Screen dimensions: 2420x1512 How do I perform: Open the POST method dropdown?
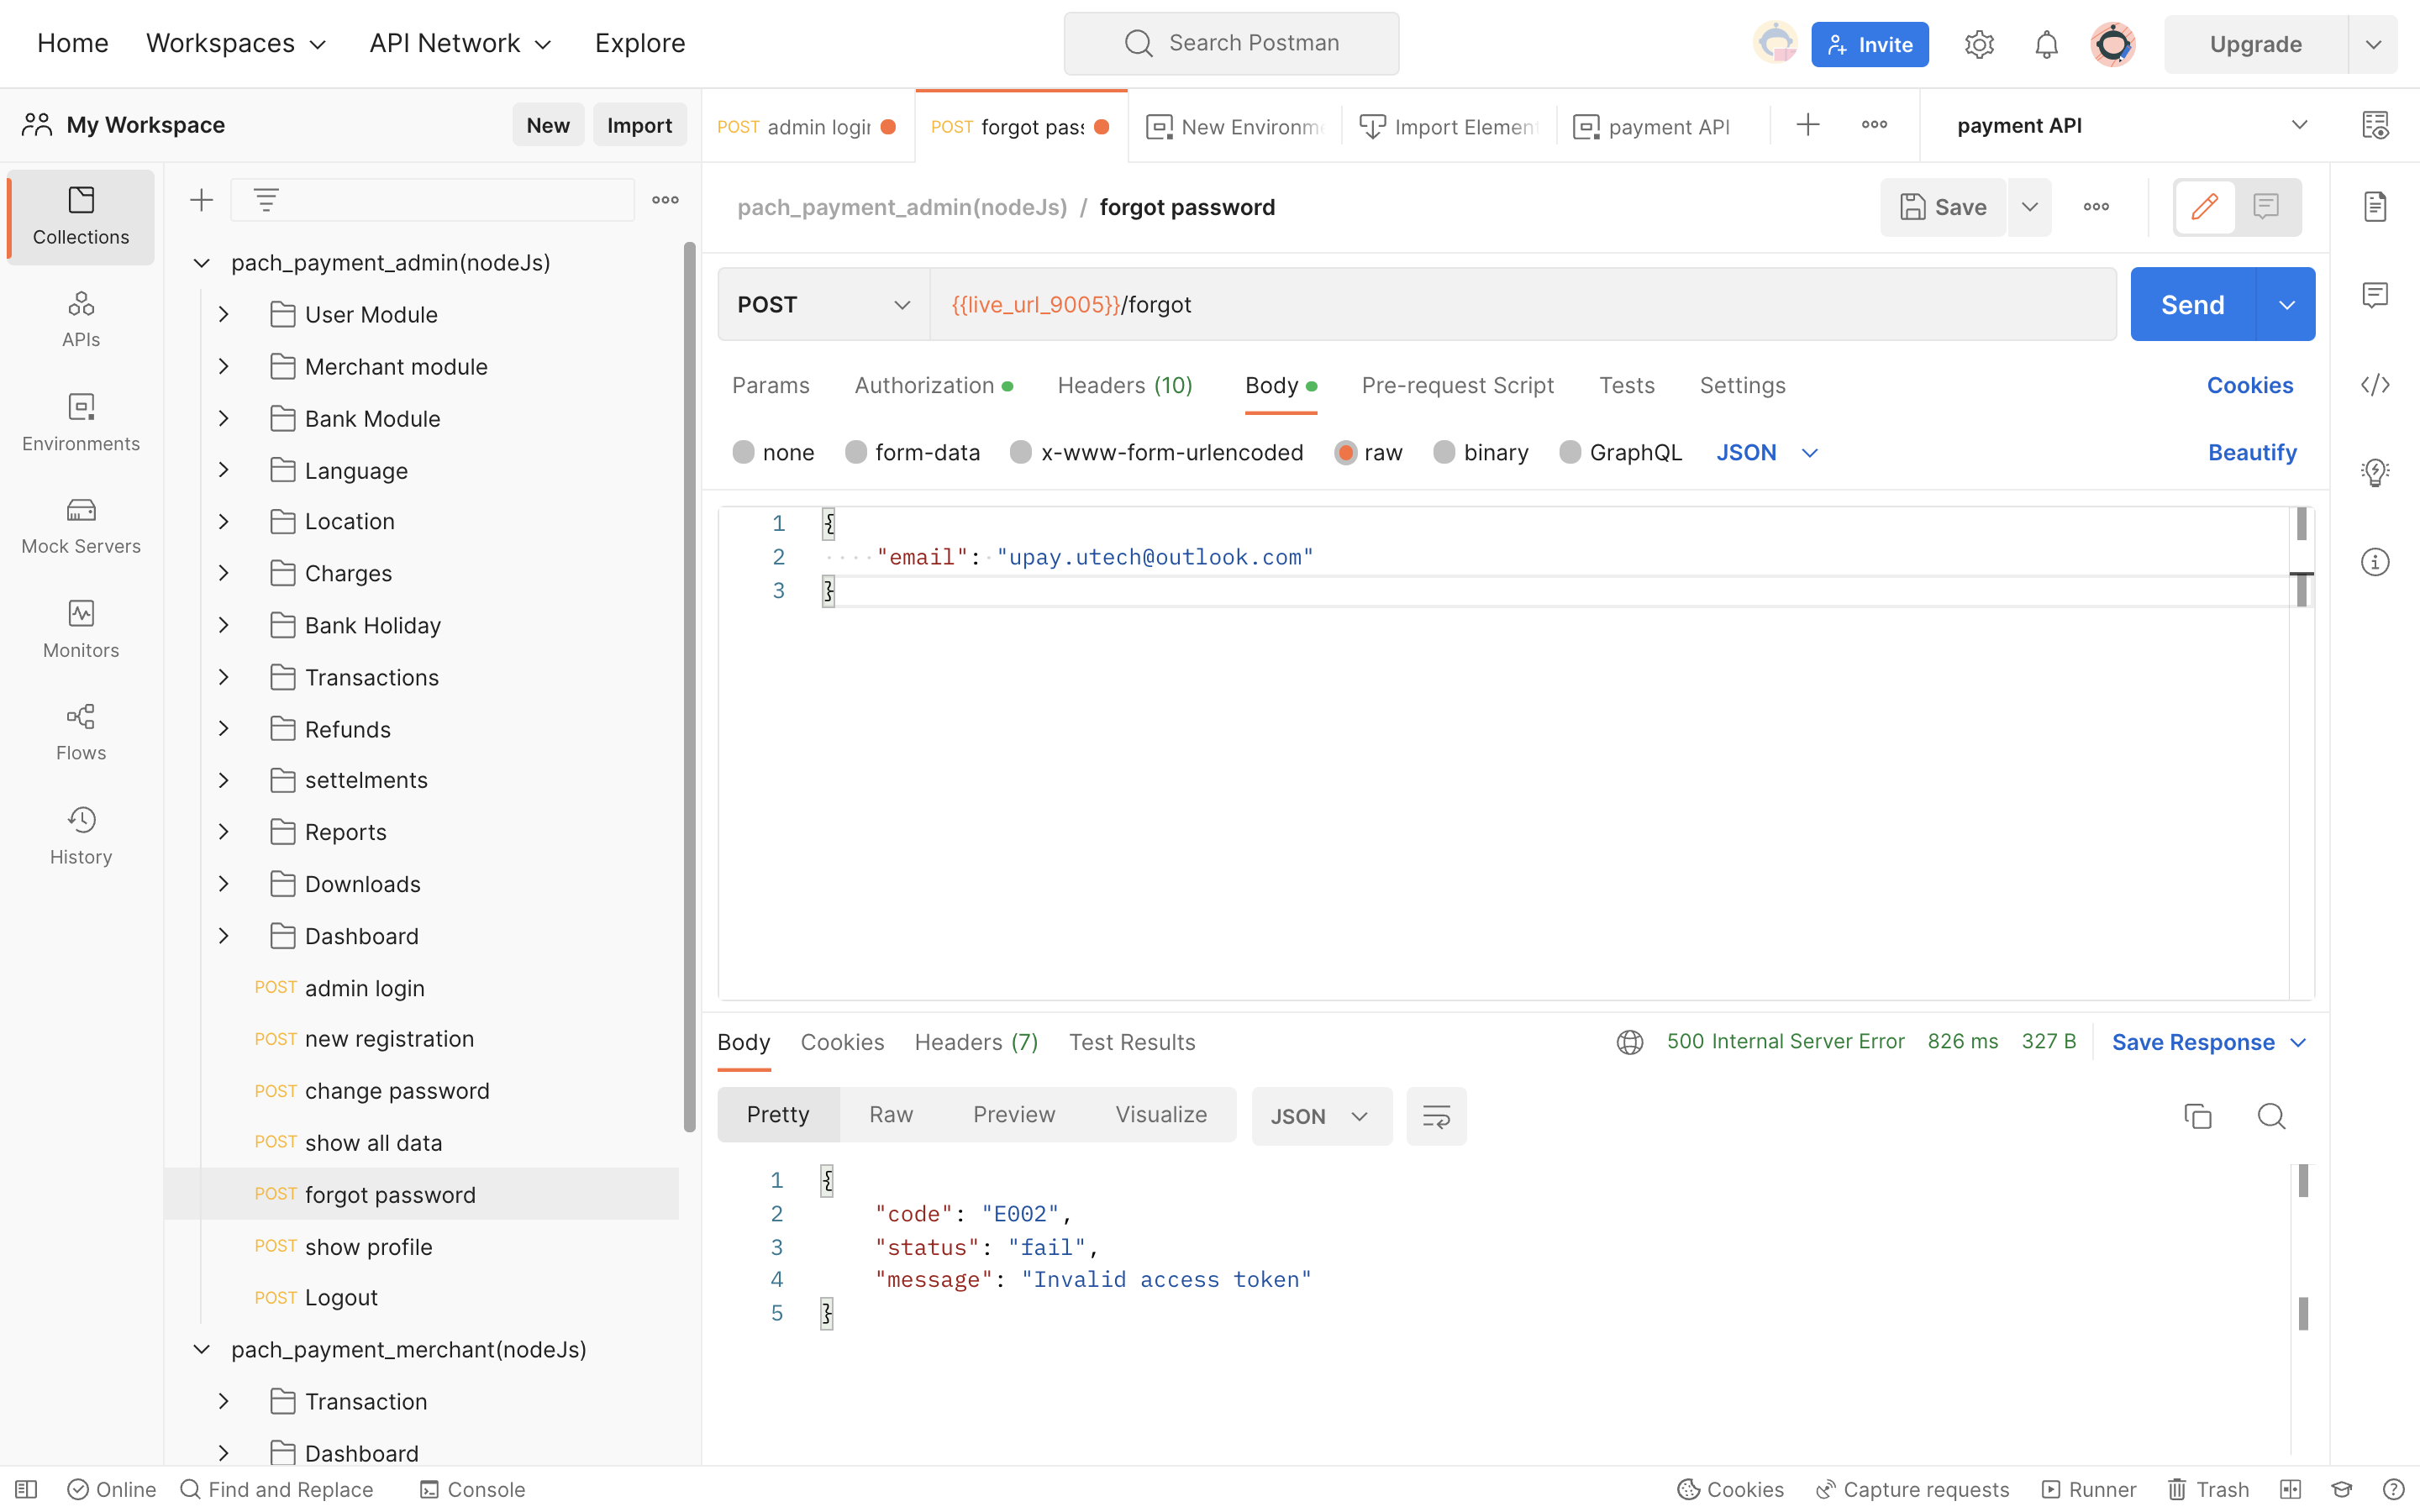pyautogui.click(x=823, y=305)
